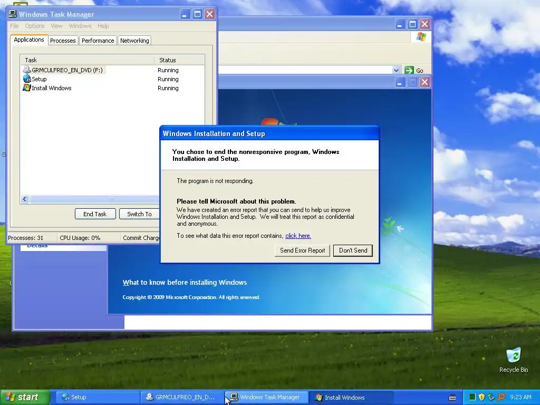Switch to the Processes tab
Image resolution: width=540 pixels, height=405 pixels.
tap(63, 40)
